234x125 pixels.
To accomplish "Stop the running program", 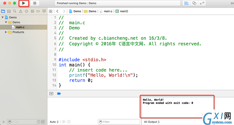I will coord(35,3).
